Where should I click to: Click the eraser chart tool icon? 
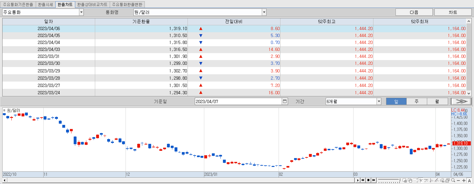(442, 181)
